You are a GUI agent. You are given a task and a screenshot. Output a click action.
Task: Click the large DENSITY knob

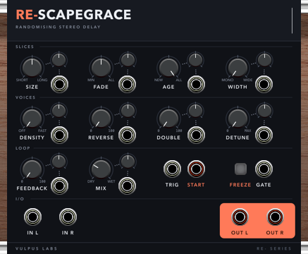[x=32, y=118]
